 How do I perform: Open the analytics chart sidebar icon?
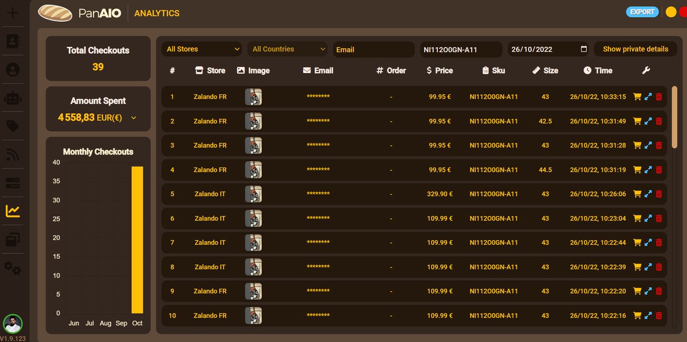point(13,211)
